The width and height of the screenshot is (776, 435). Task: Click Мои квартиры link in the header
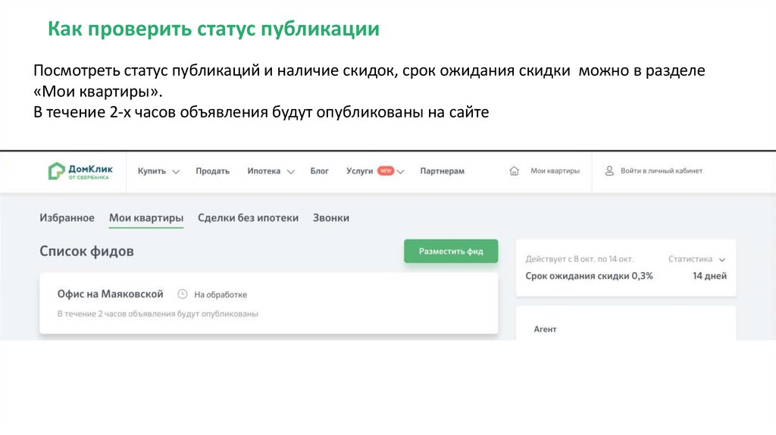click(555, 171)
